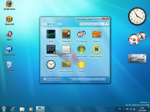Choose the Media Center gadget
The image size is (150, 112).
81,49
